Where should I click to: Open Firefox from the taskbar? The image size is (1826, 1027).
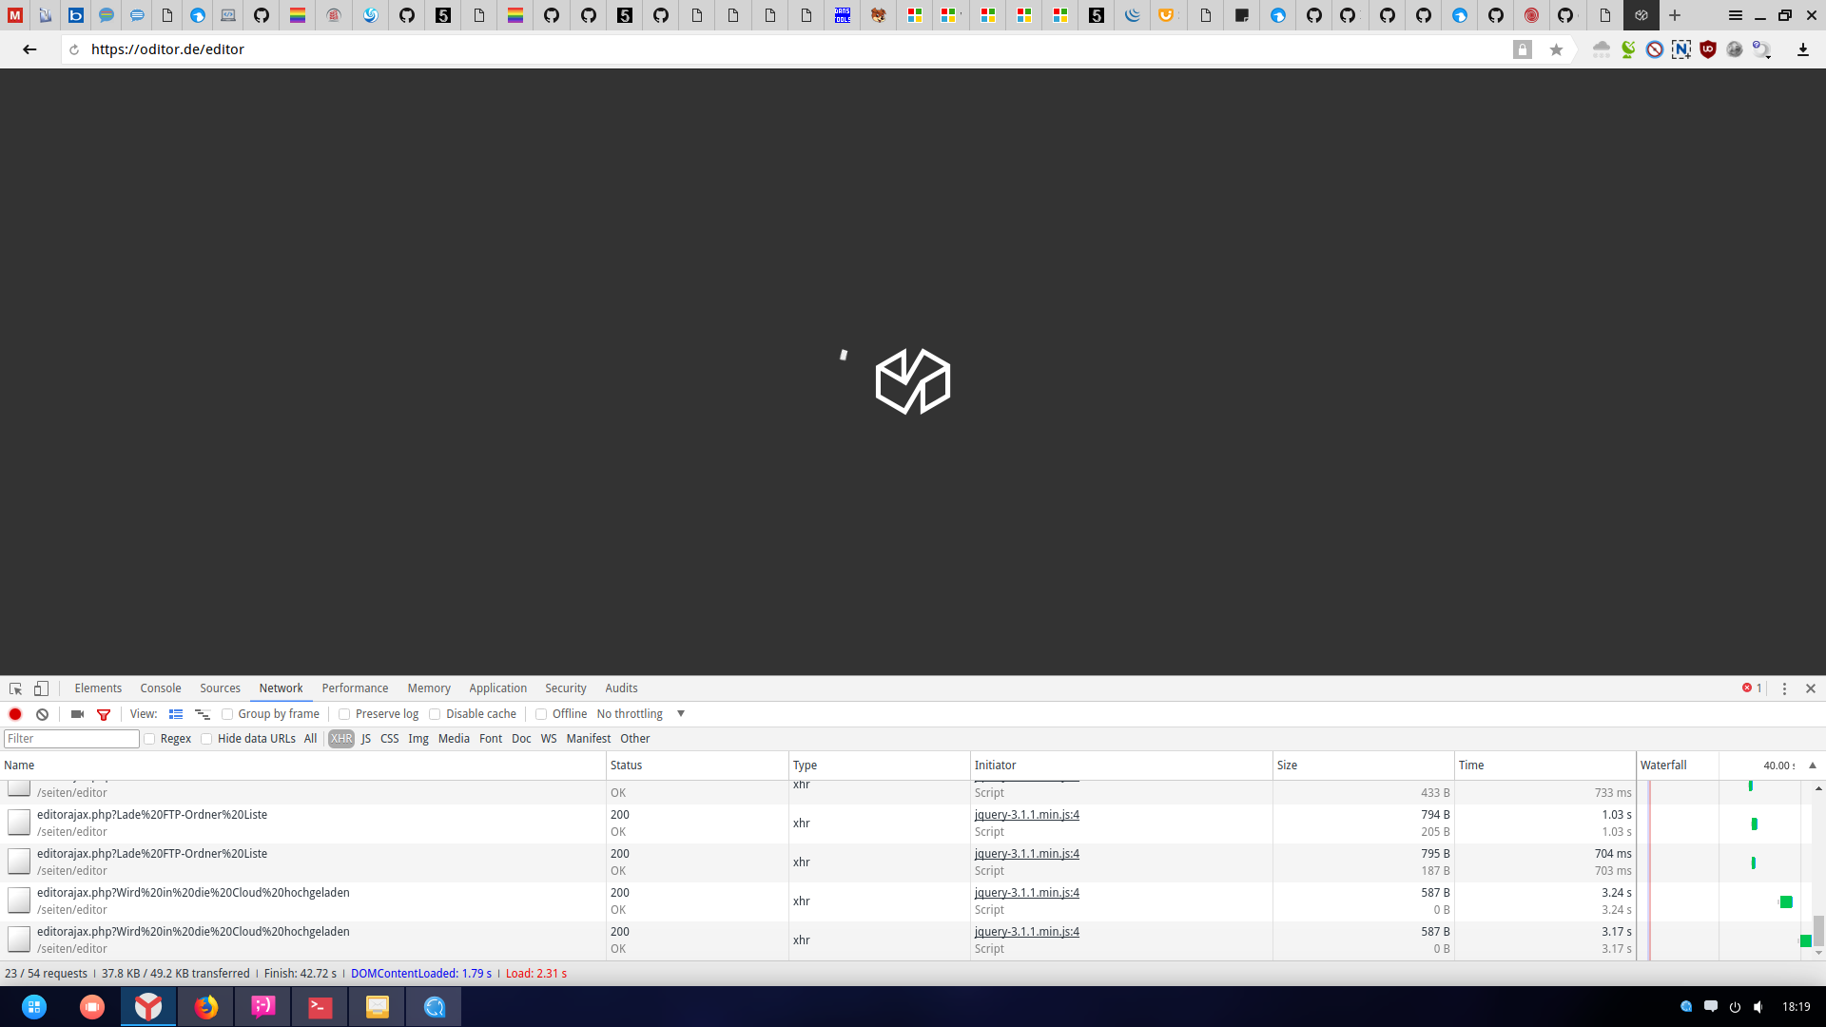(x=205, y=1006)
